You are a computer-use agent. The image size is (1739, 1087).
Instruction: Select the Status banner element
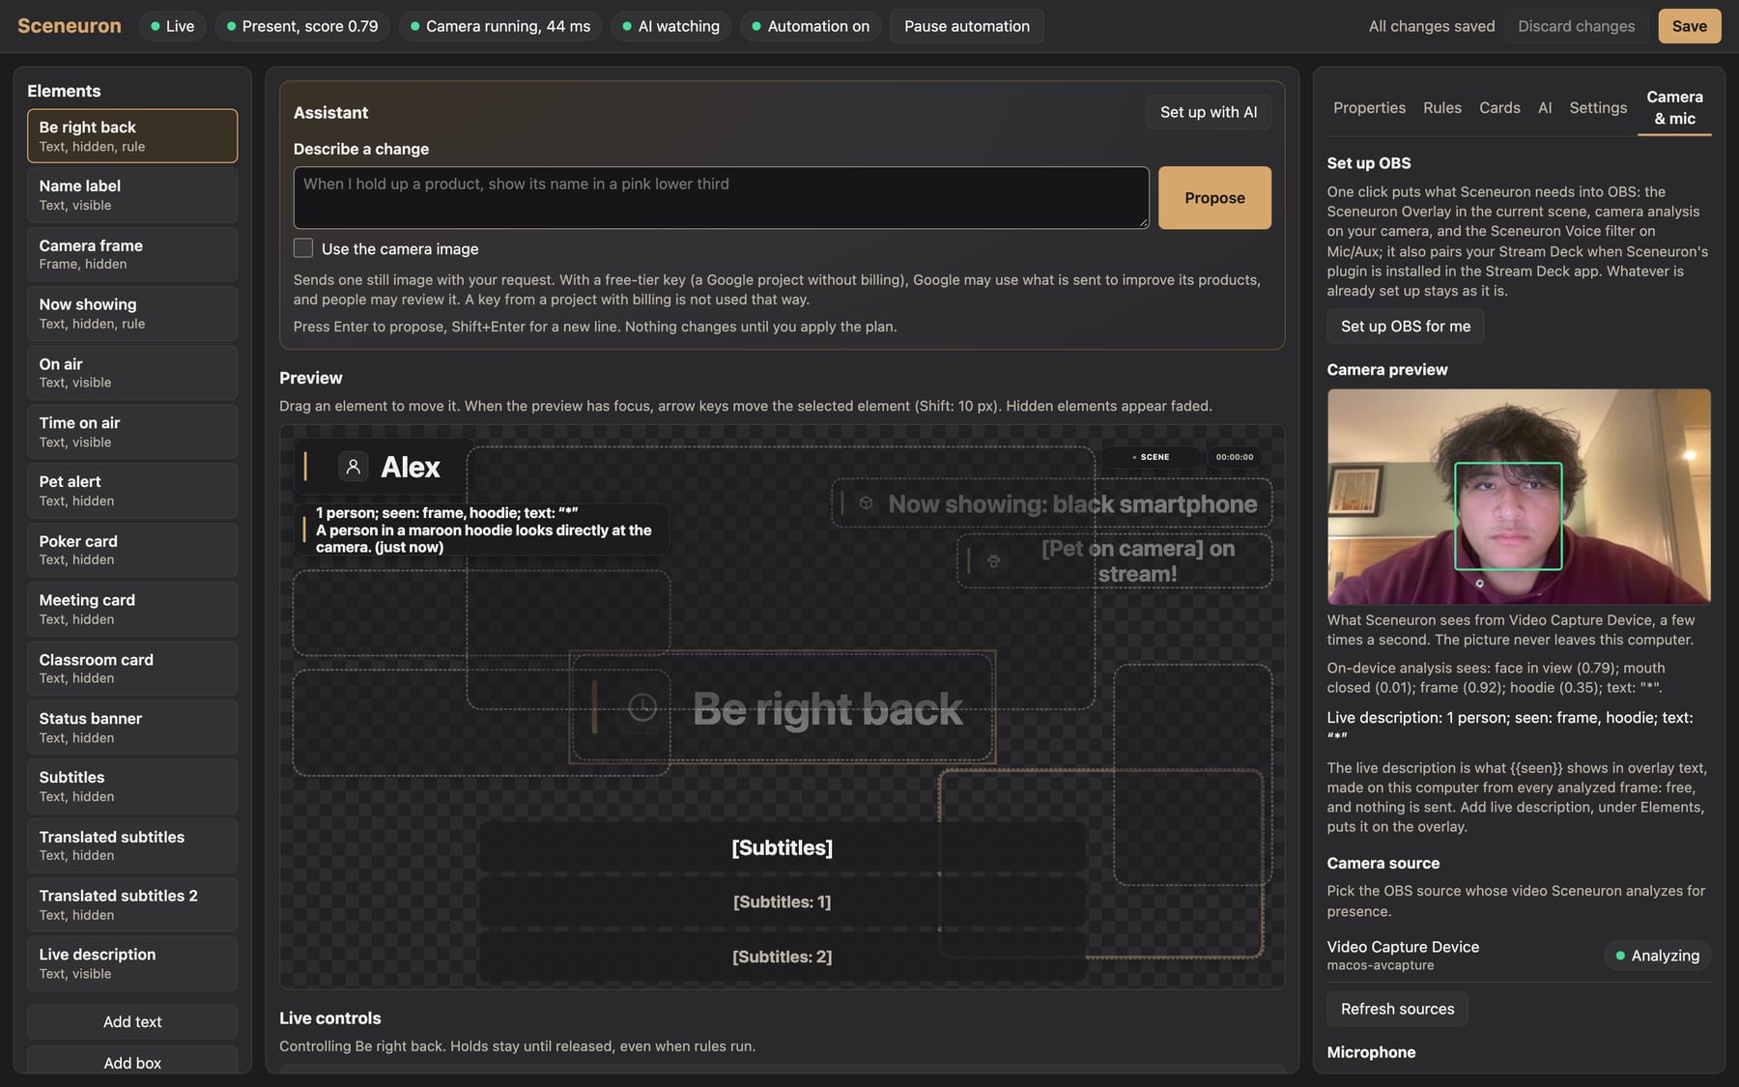click(132, 728)
